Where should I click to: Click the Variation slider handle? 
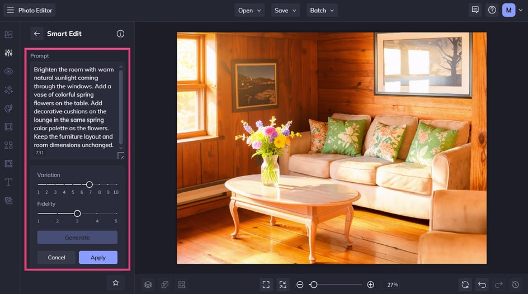[89, 184]
